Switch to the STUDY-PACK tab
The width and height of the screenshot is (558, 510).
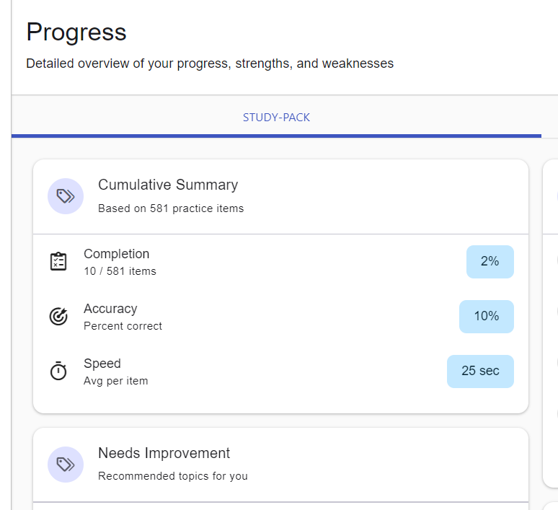point(276,117)
